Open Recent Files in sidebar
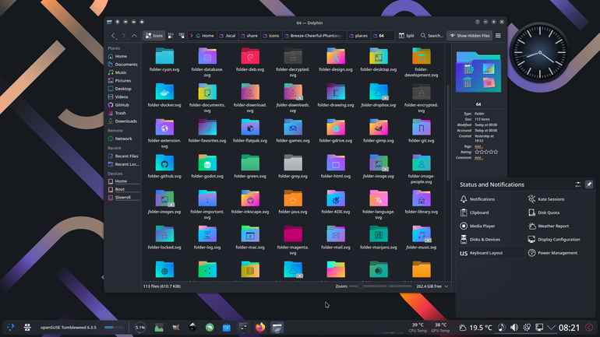 [123, 156]
